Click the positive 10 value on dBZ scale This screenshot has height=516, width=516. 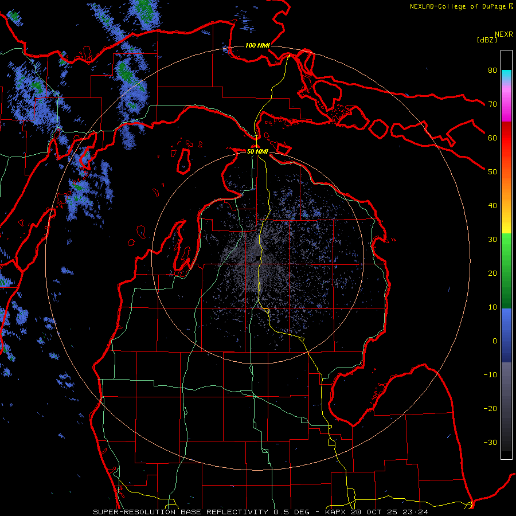pyautogui.click(x=492, y=307)
